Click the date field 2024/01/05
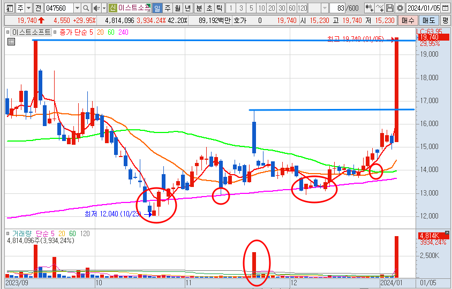The image size is (452, 289). 423,8
